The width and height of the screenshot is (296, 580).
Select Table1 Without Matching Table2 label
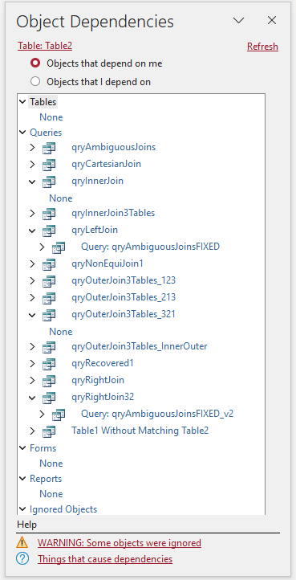pos(140,431)
